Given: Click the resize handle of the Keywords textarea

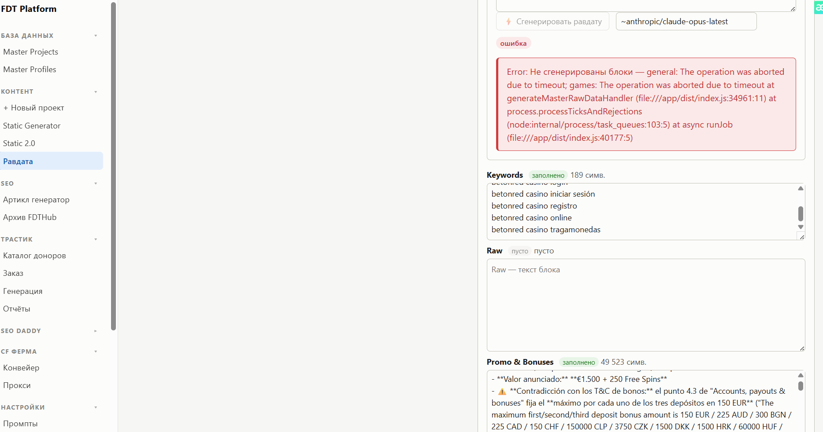Looking at the screenshot, I should coord(802,237).
